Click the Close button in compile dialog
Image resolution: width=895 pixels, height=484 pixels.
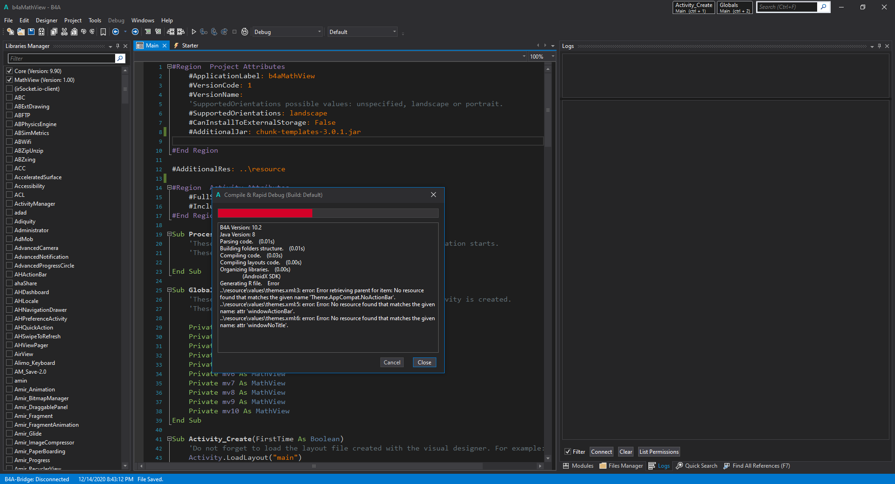point(424,363)
